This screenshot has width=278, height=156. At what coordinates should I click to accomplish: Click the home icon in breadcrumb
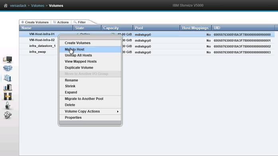coord(6,6)
